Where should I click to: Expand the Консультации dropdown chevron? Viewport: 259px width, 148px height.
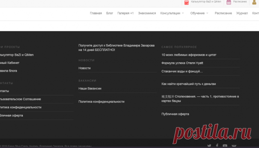[183, 13]
